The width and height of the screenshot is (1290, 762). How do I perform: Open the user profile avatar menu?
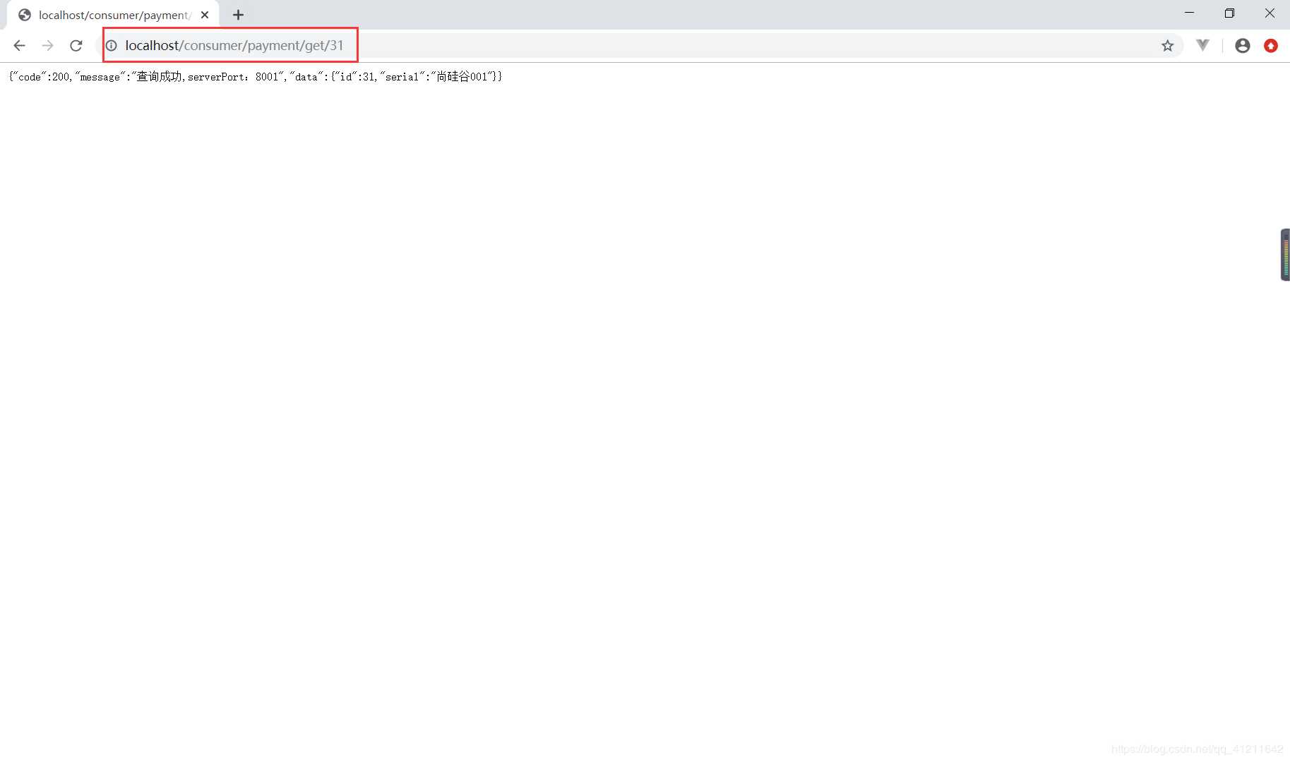1243,46
